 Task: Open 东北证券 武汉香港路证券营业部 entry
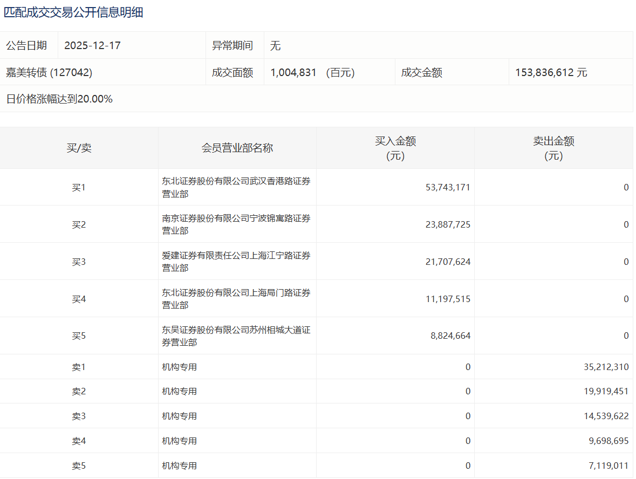pos(236,187)
